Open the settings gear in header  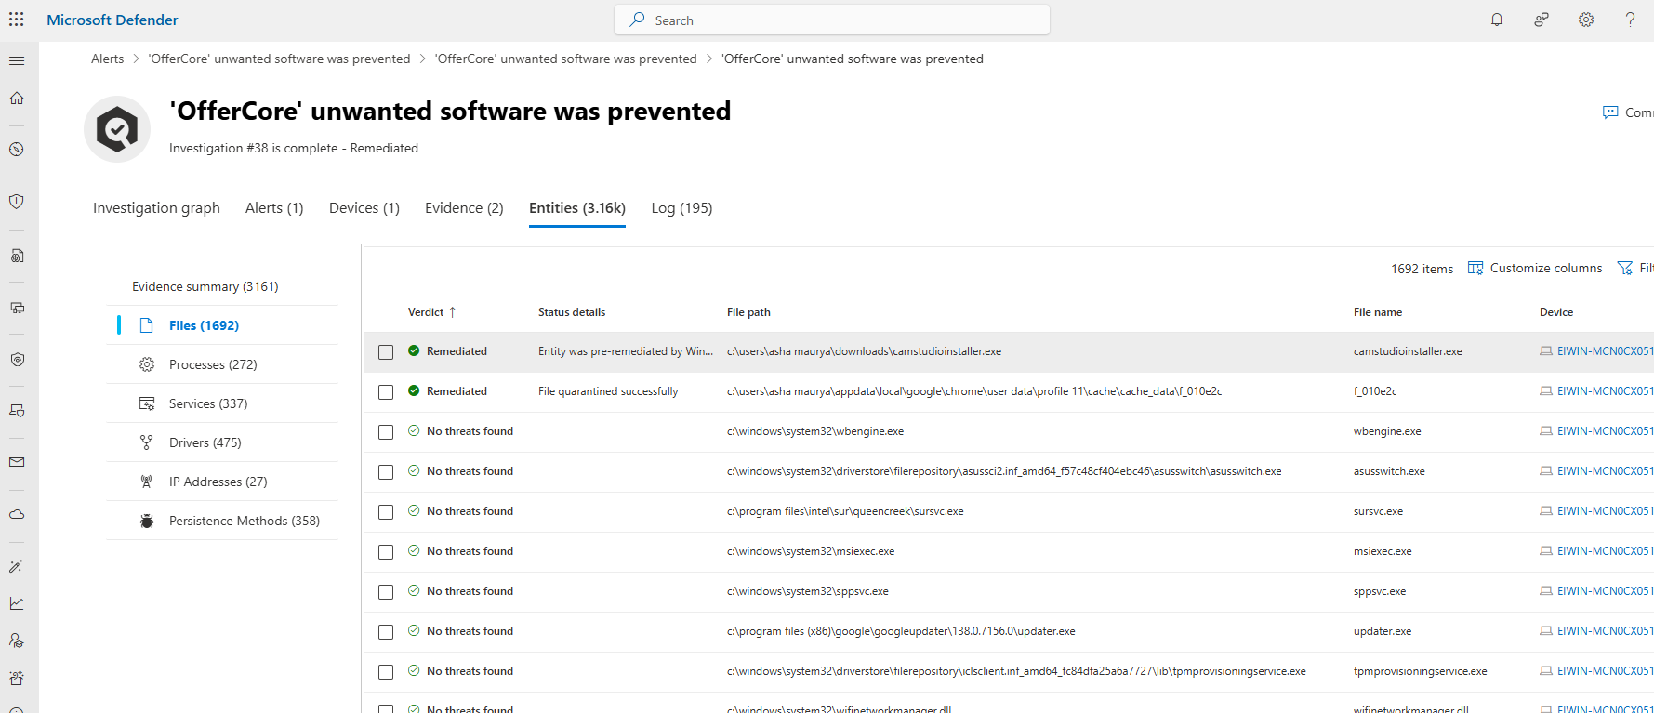pos(1586,20)
